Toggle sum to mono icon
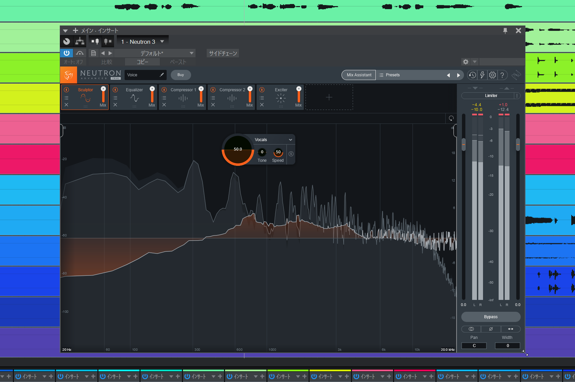 click(x=471, y=329)
